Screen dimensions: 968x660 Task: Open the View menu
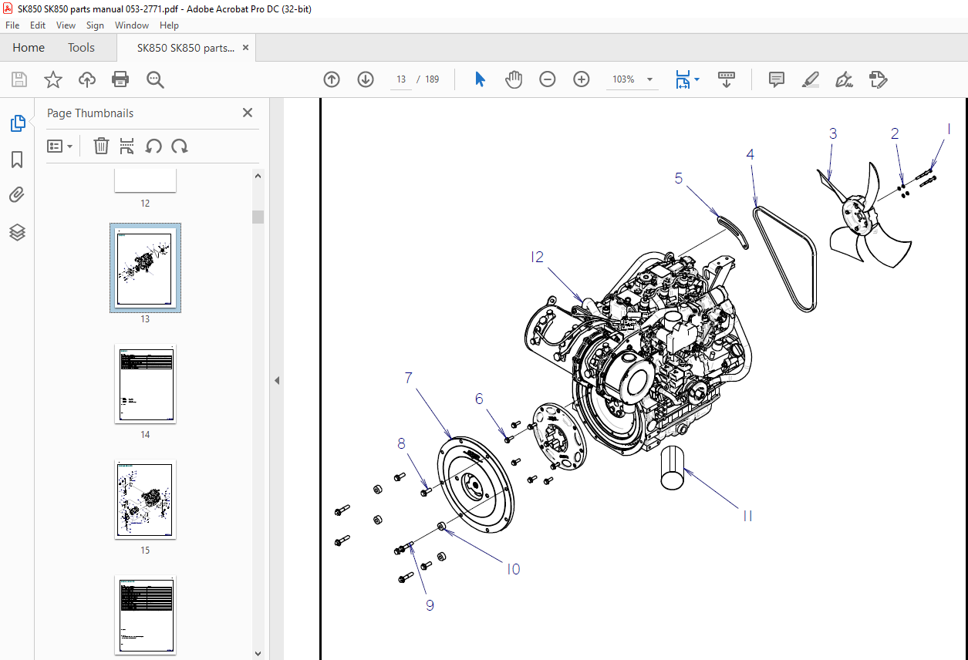66,25
